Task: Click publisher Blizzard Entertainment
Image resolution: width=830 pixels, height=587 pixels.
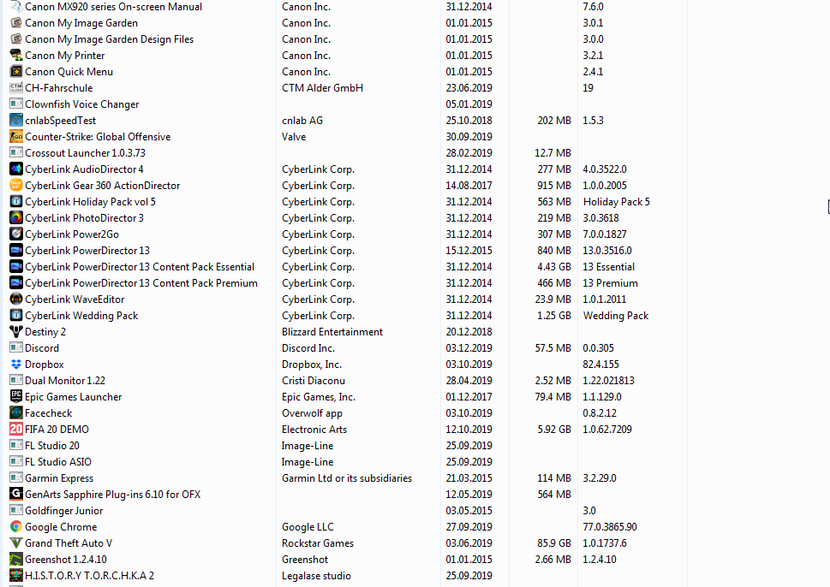Action: tap(332, 331)
